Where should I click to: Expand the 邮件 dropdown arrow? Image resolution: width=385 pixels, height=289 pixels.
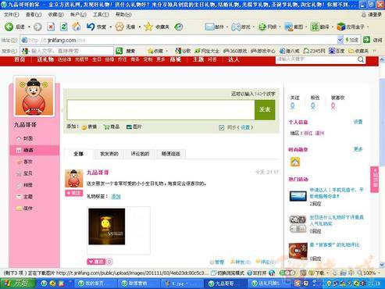coord(227,27)
